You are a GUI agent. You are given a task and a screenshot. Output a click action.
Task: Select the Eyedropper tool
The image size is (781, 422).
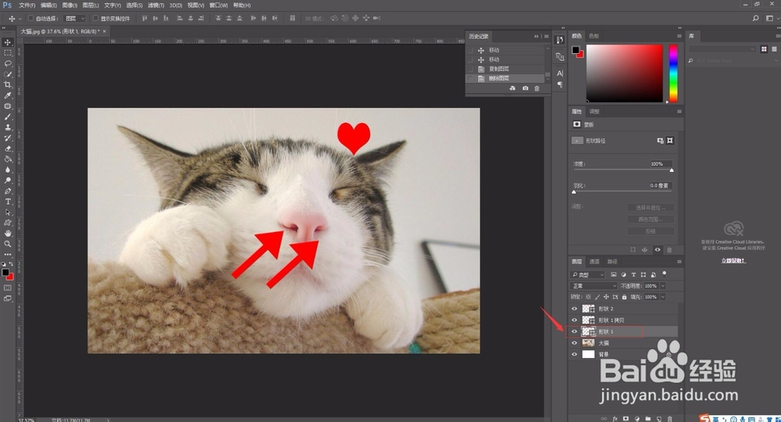click(x=8, y=95)
